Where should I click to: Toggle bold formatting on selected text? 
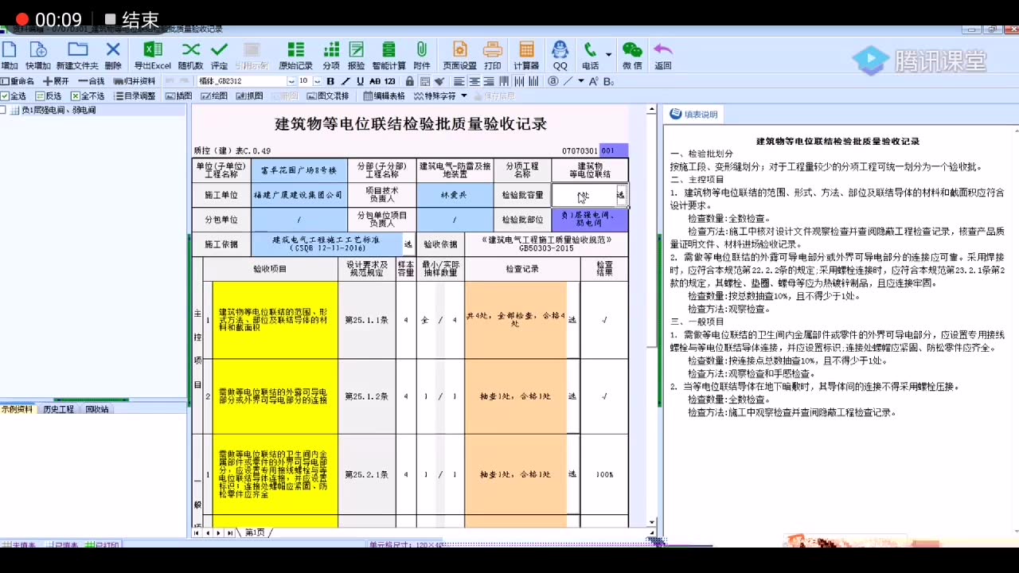coord(330,81)
